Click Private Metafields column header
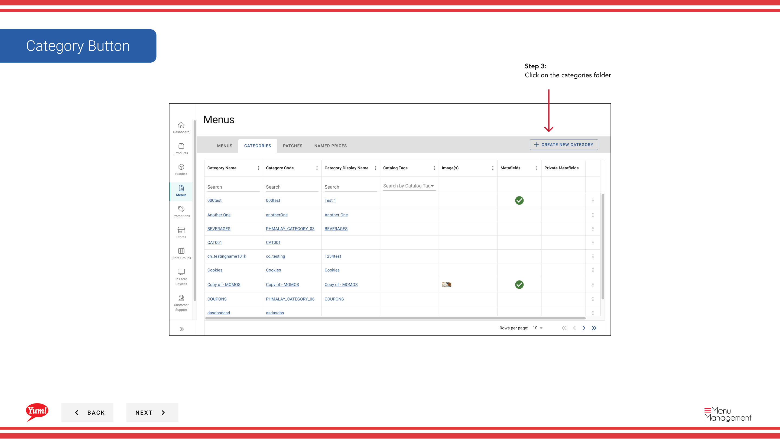 tap(561, 168)
